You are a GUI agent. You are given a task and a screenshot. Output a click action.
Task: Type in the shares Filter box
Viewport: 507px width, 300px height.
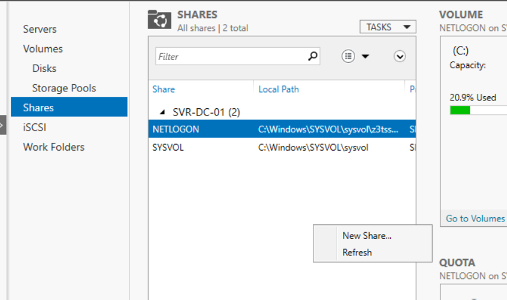pos(230,56)
